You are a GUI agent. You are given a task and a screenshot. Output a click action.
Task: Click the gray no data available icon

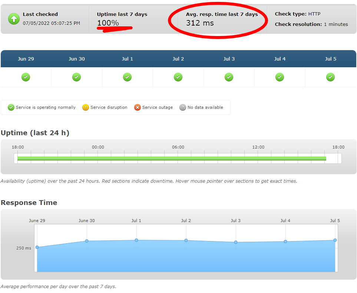183,107
